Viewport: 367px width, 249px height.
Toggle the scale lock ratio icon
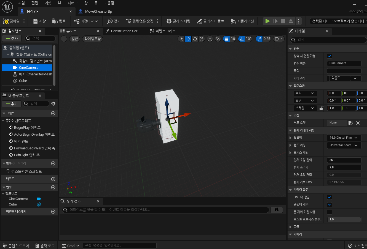tap(321, 108)
